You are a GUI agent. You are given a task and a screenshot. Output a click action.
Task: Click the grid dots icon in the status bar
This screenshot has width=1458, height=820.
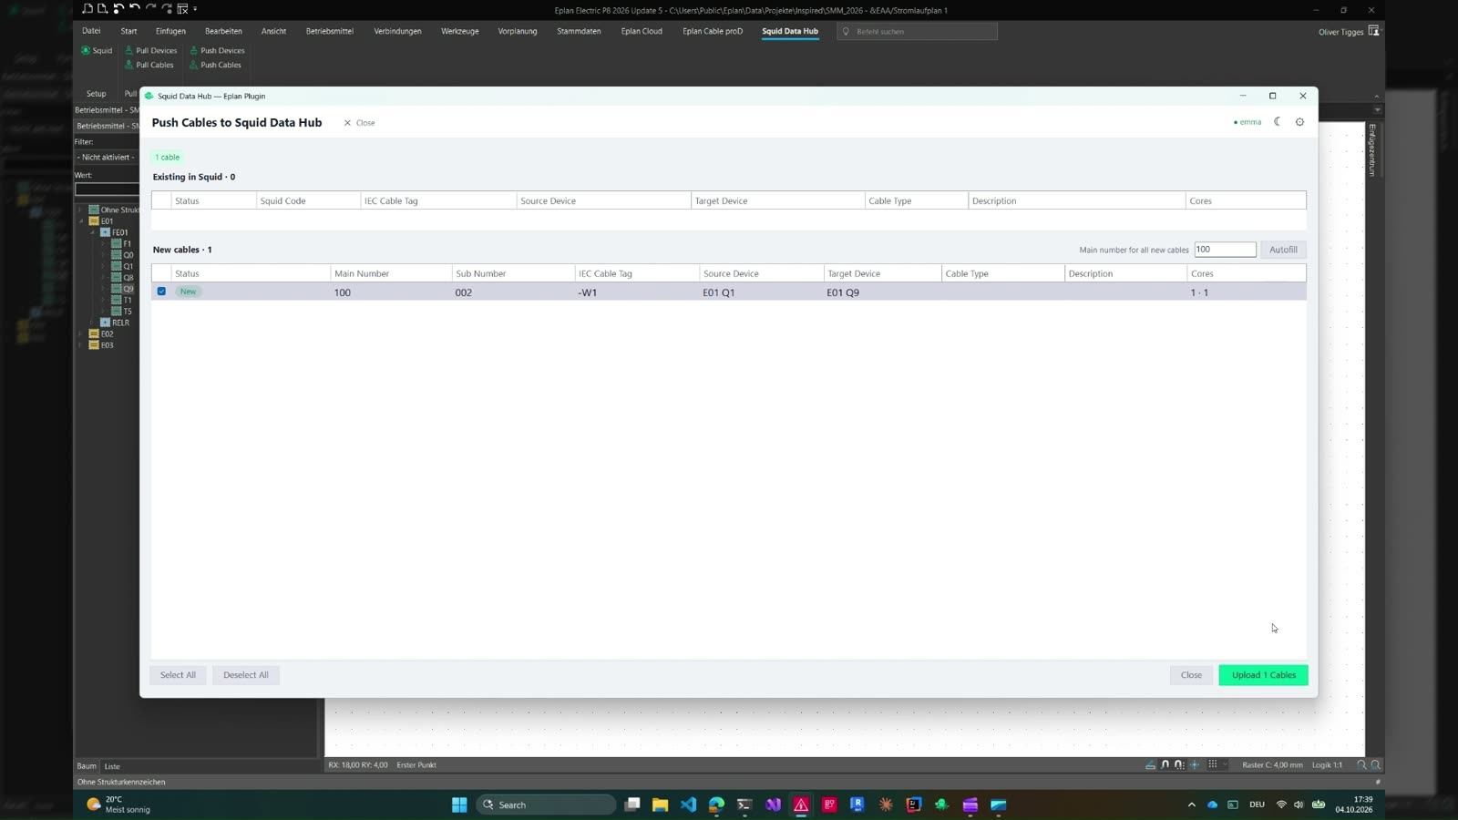point(1213,765)
